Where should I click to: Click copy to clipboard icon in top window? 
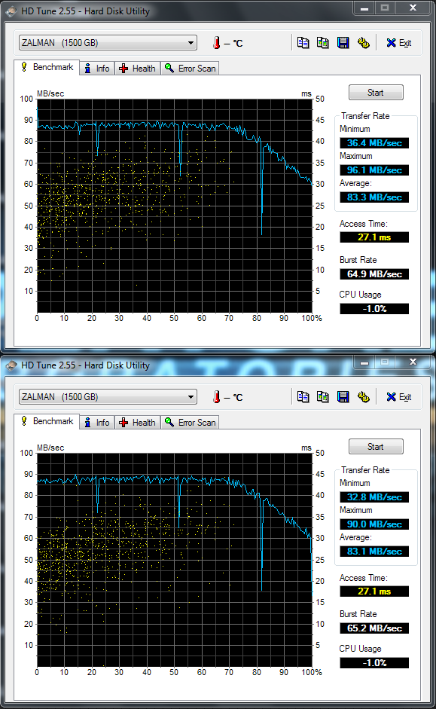tap(303, 43)
